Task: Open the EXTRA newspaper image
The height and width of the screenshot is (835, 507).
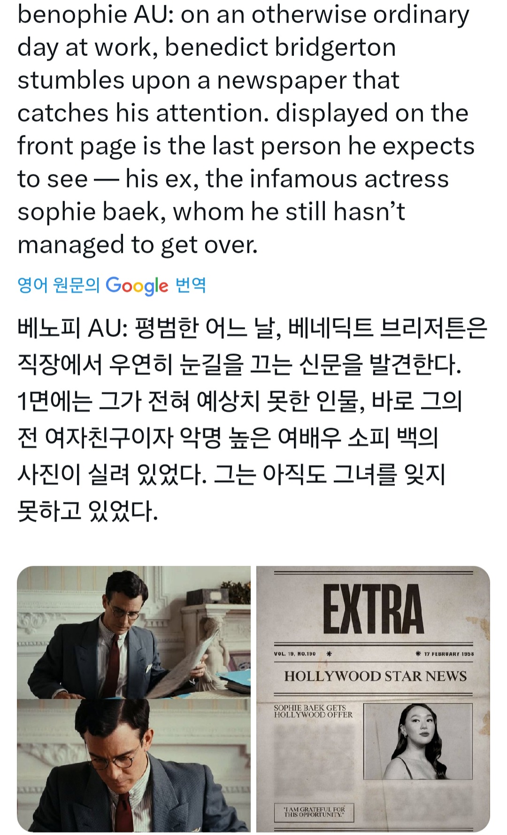Action: (373, 699)
